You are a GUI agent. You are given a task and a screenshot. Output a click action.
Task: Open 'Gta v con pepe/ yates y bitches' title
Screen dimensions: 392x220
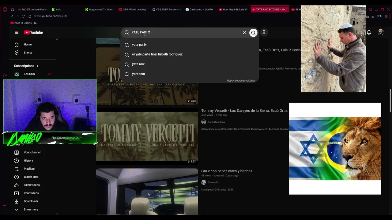pos(227,171)
